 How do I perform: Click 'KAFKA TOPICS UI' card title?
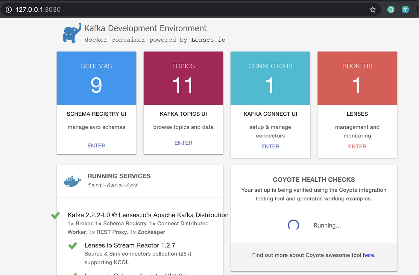[183, 114]
